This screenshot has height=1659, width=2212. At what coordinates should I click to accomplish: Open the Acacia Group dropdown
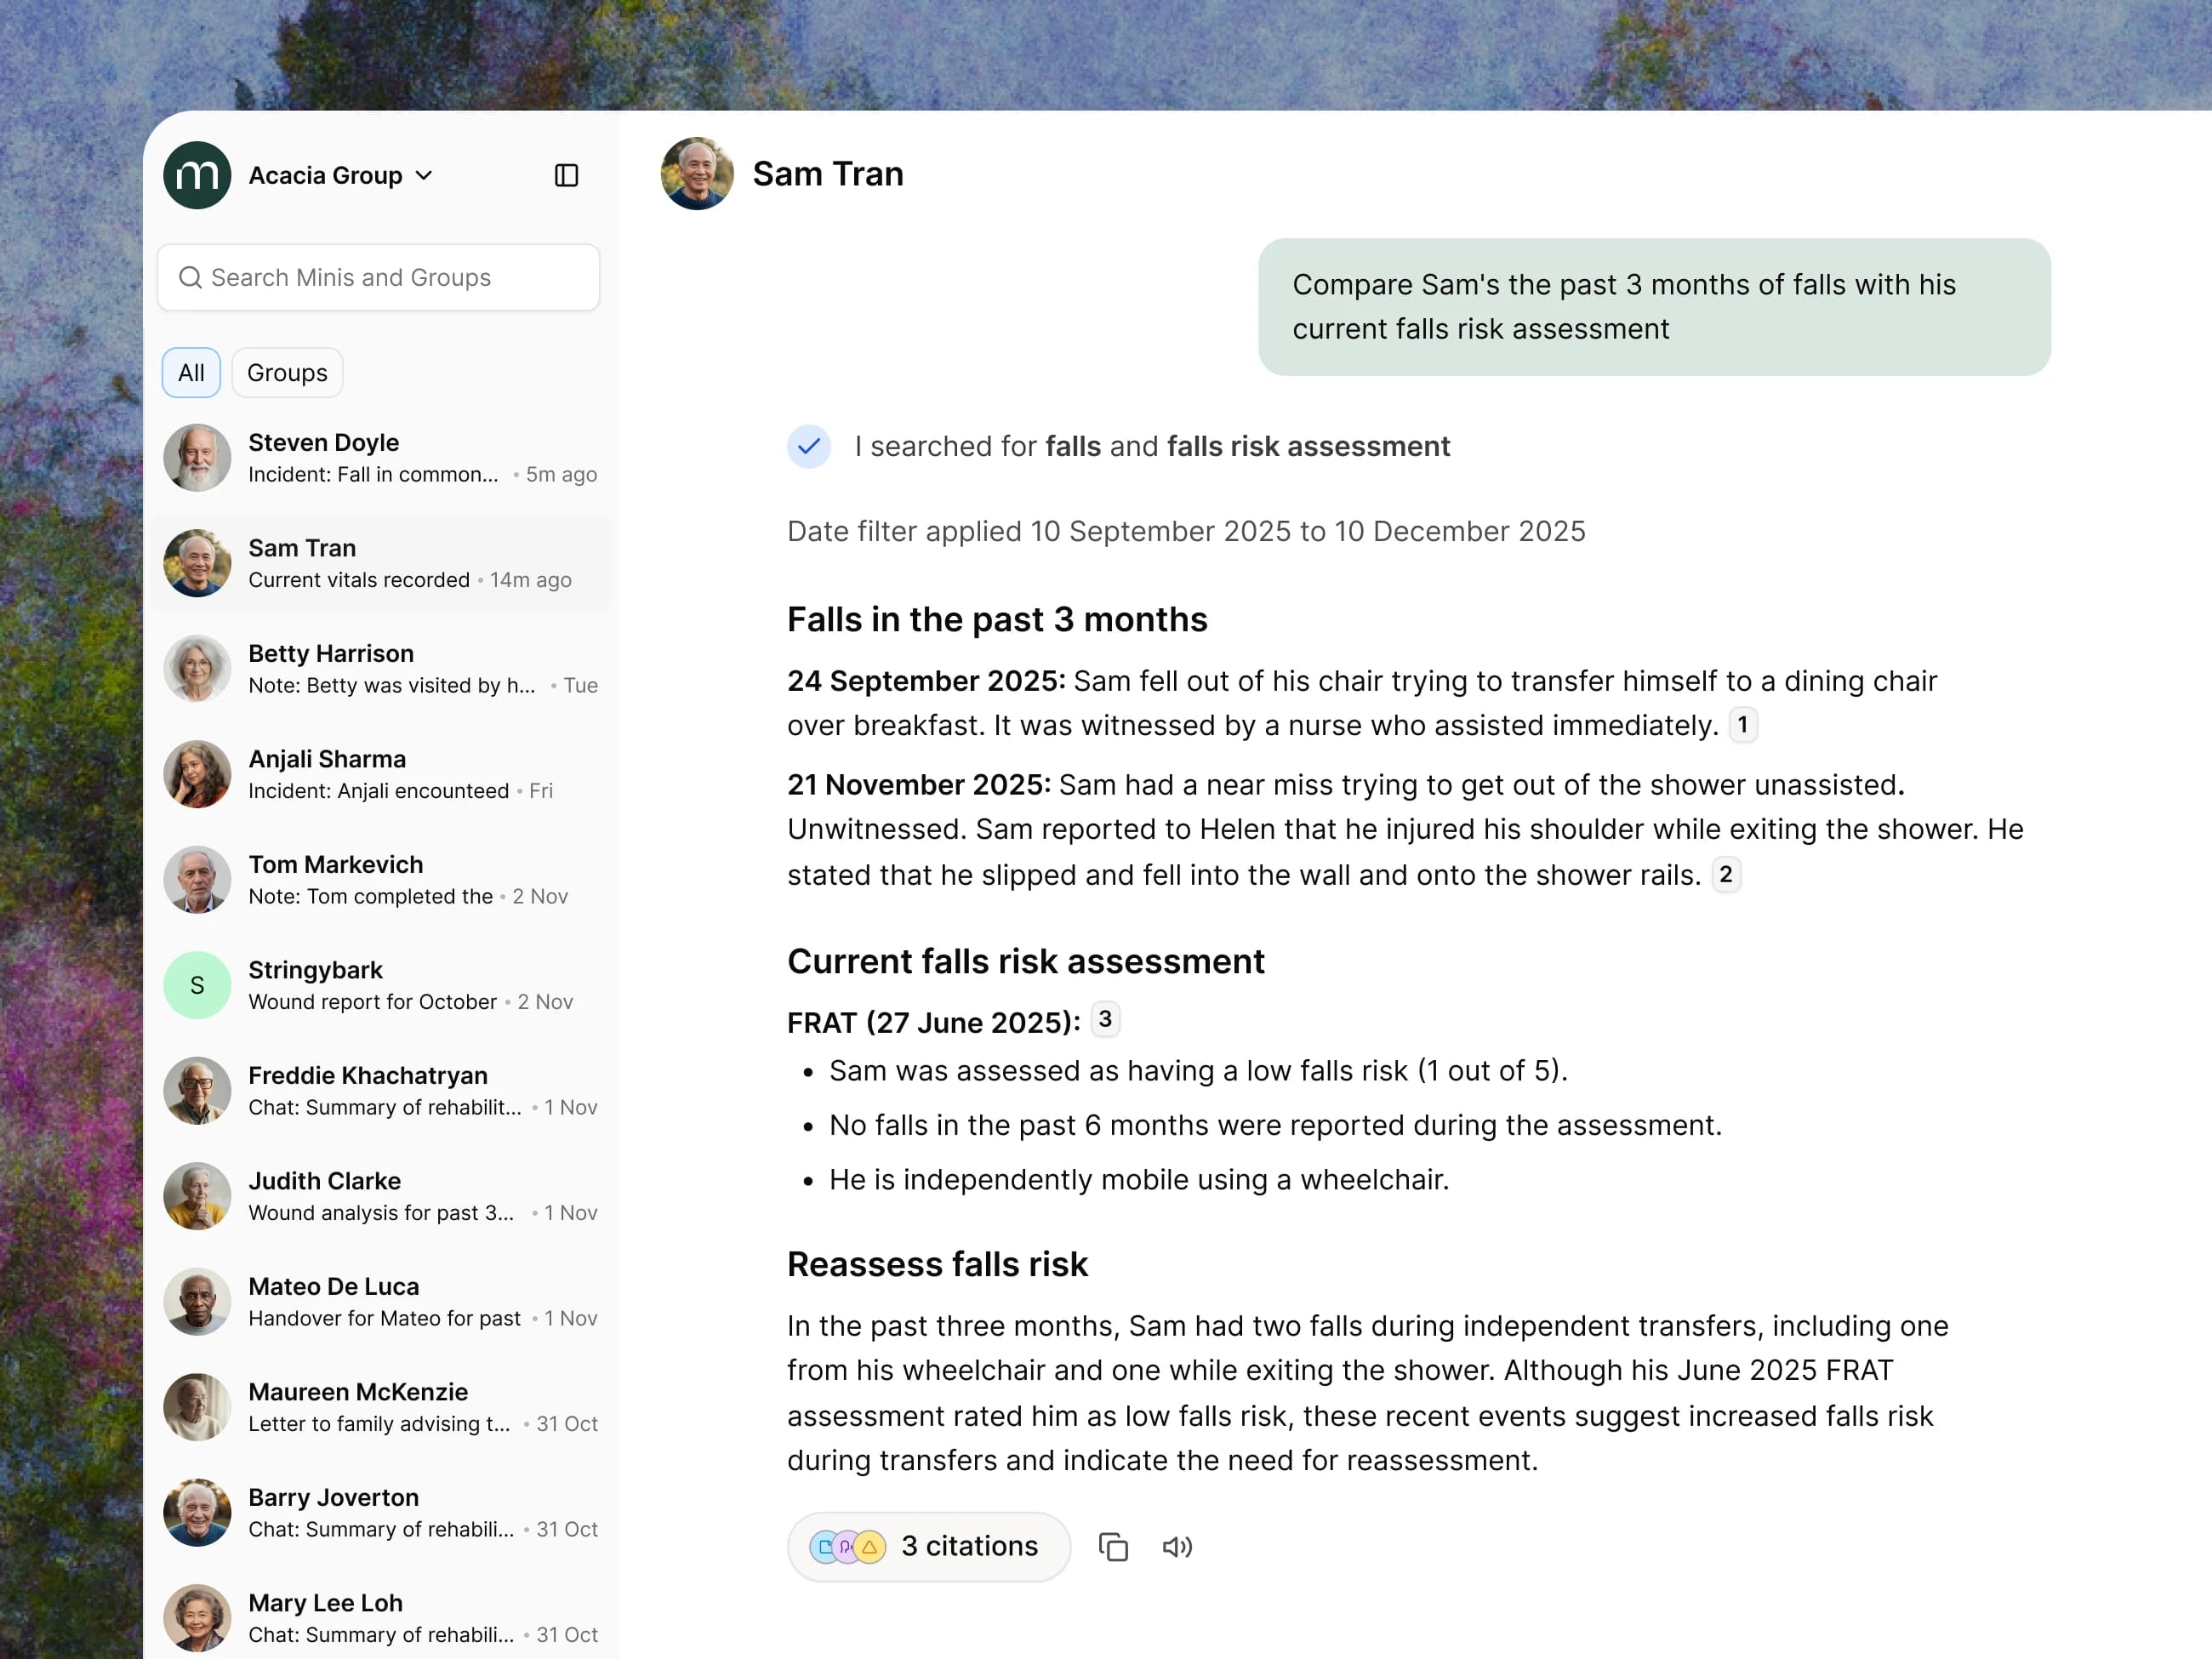tap(341, 175)
